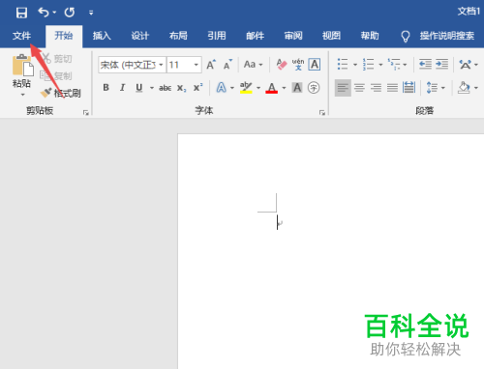Open highlight color dropdown arrow

point(258,88)
